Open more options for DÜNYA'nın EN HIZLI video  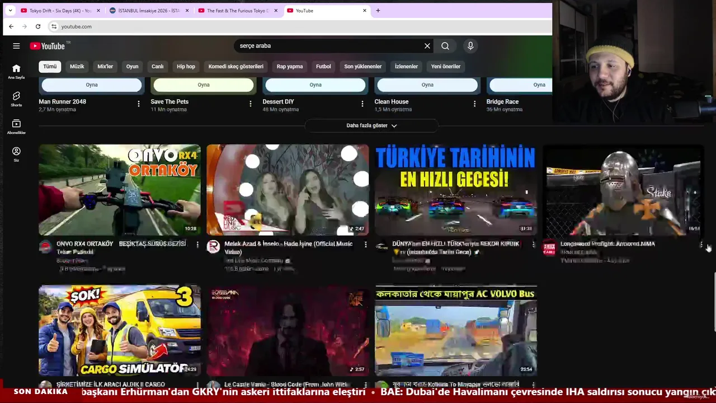click(x=533, y=245)
